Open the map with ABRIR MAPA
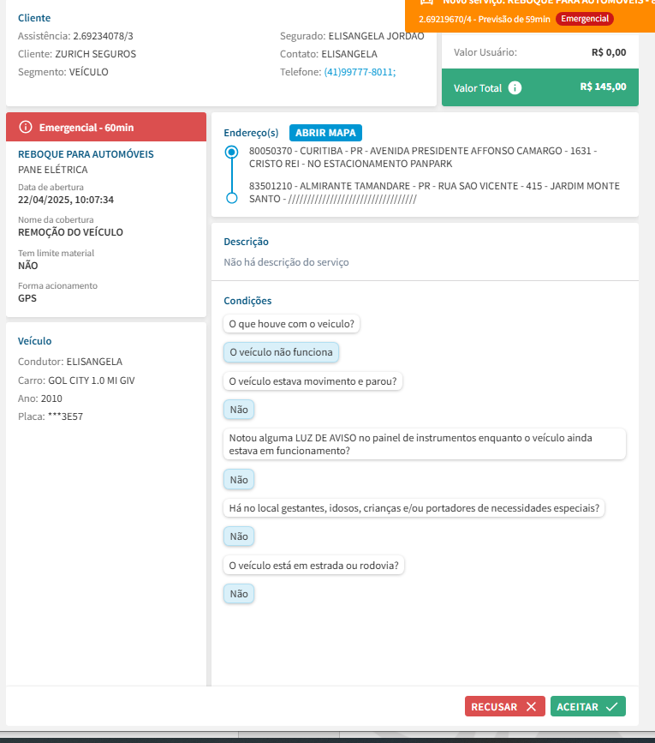Image resolution: width=655 pixels, height=743 pixels. (325, 133)
